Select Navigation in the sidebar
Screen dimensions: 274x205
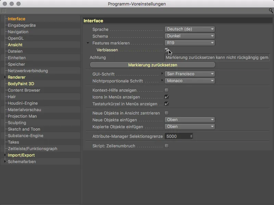[x=18, y=32]
